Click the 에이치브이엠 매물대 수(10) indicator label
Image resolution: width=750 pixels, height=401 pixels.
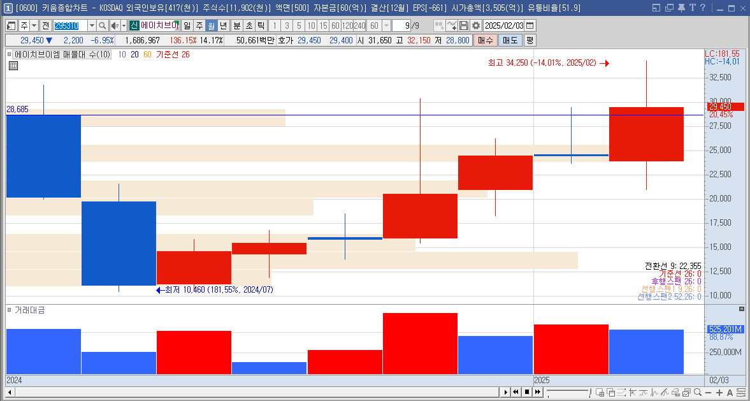pyautogui.click(x=62, y=55)
